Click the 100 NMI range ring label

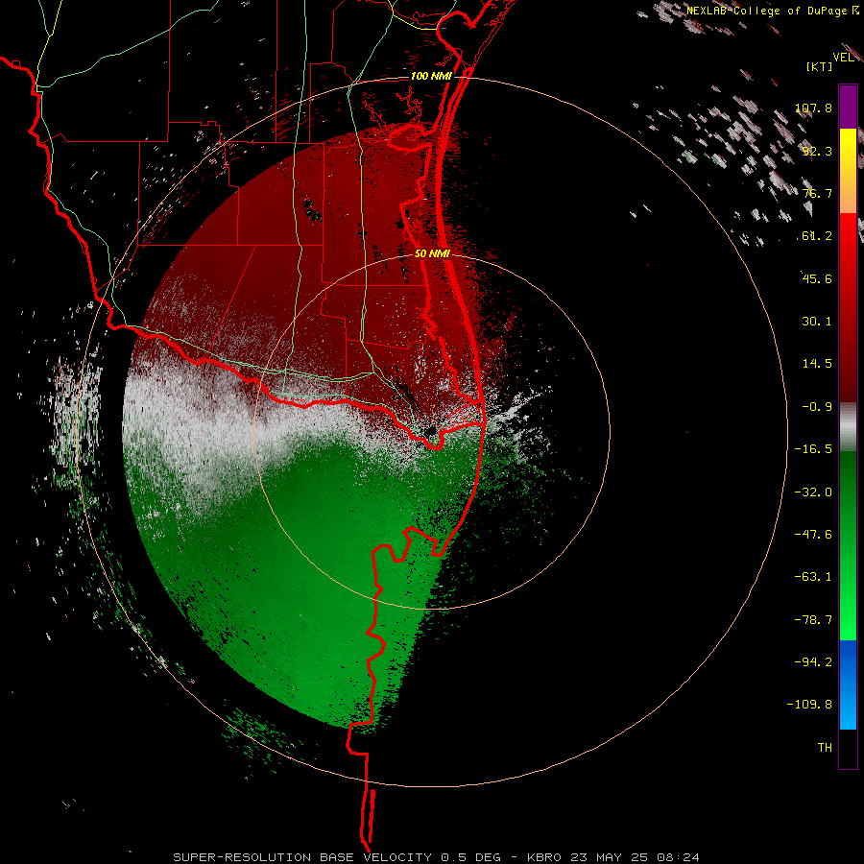point(431,76)
